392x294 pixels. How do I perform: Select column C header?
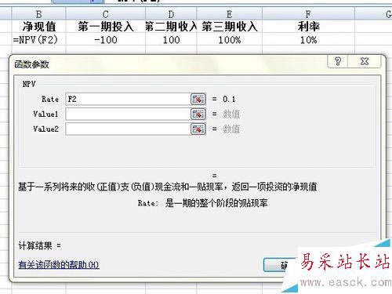[105, 14]
